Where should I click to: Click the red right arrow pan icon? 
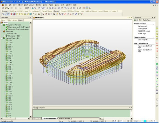pos(157,46)
